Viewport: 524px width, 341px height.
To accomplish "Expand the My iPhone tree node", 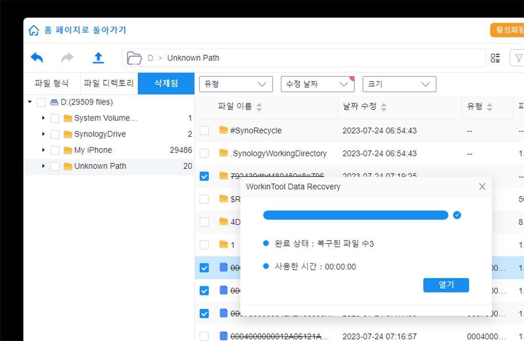I will click(43, 150).
